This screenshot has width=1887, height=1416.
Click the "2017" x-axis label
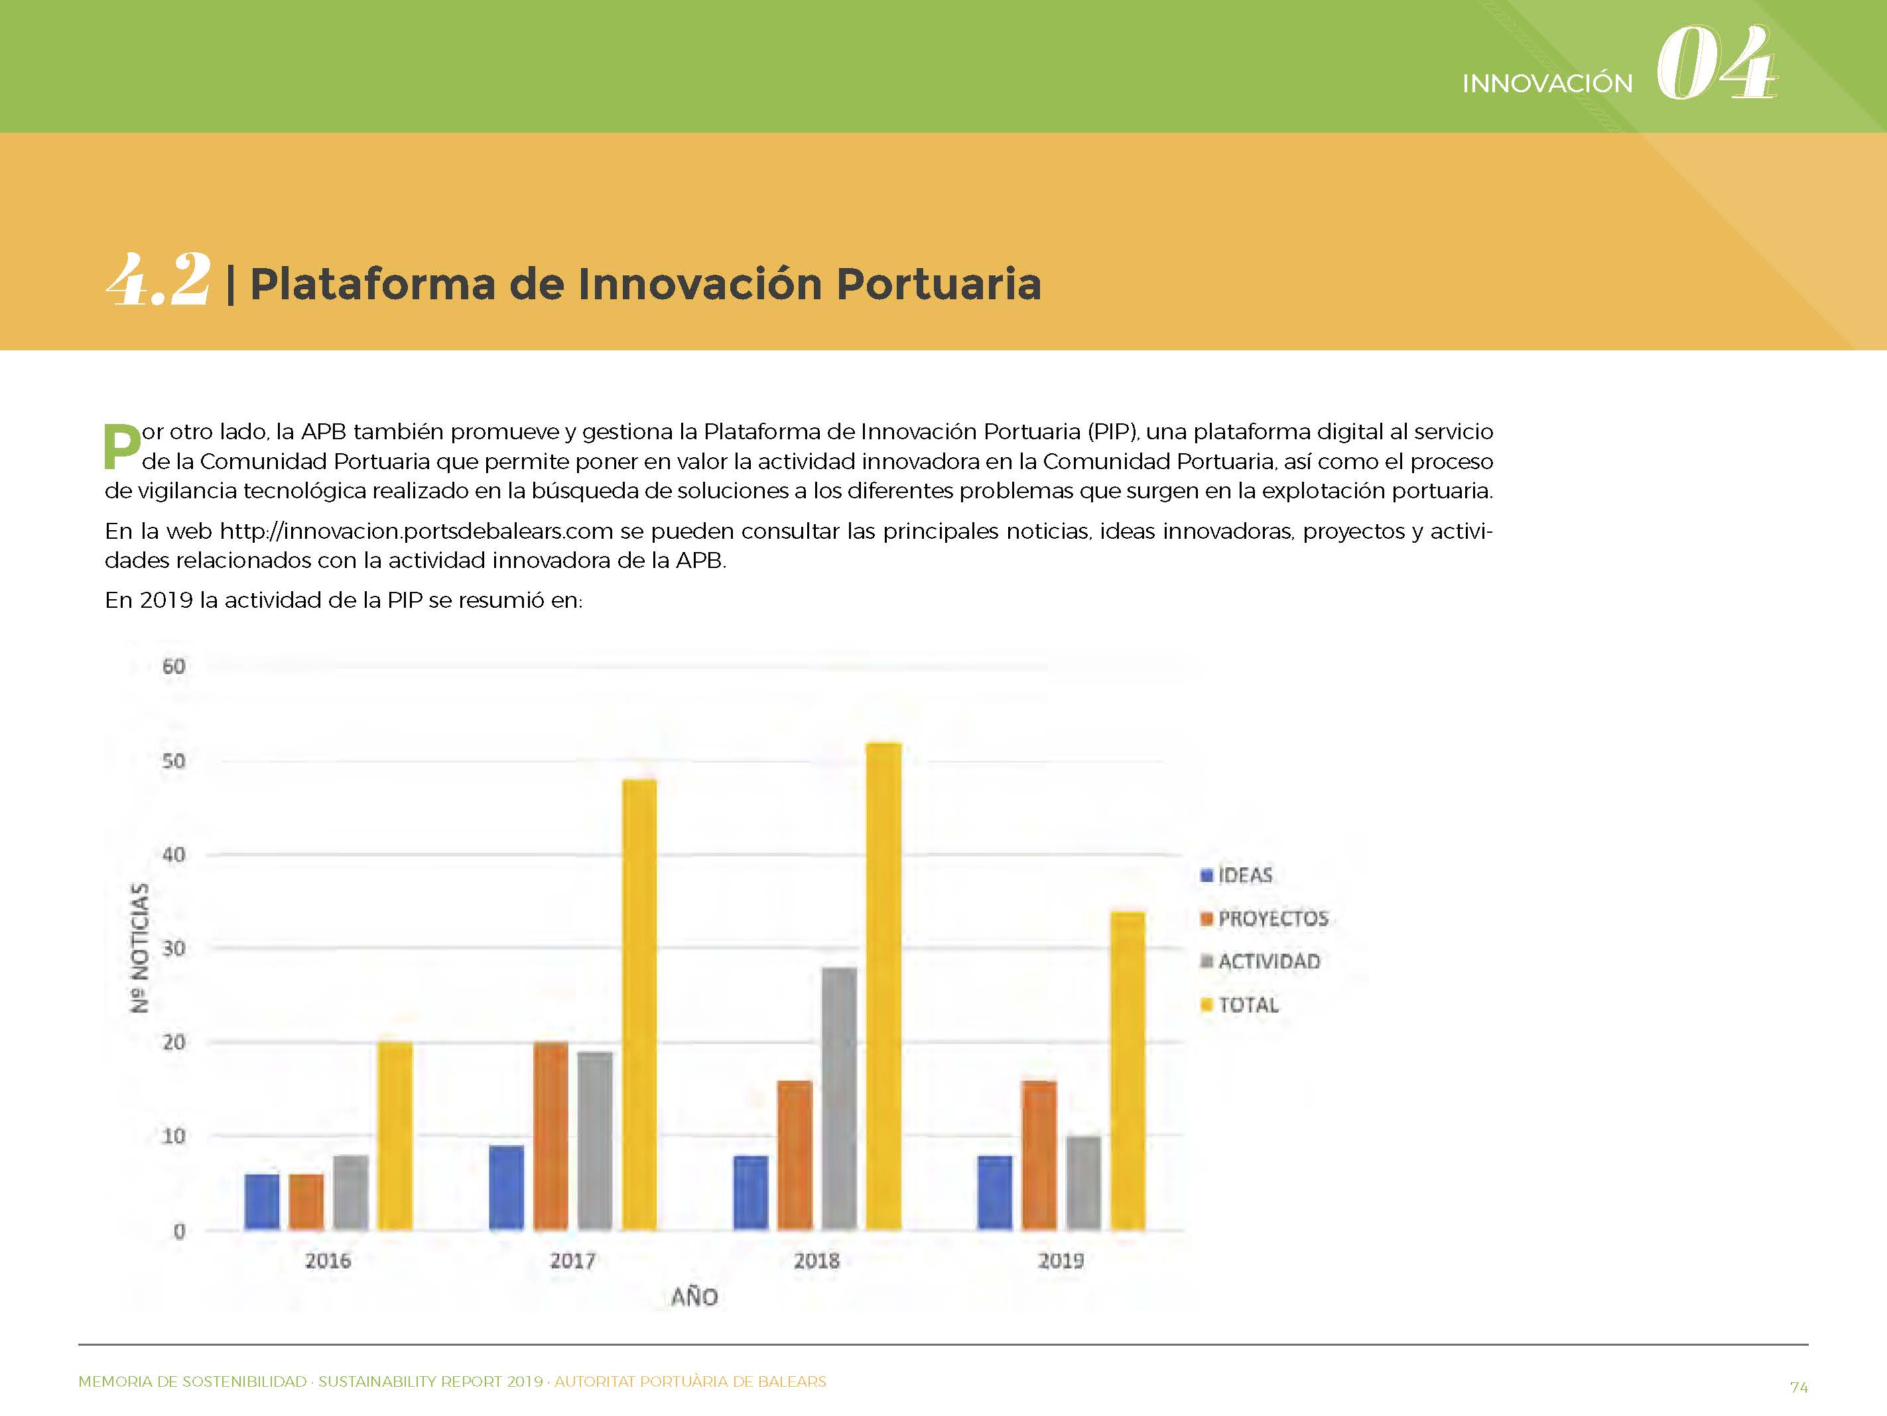pos(572,1261)
